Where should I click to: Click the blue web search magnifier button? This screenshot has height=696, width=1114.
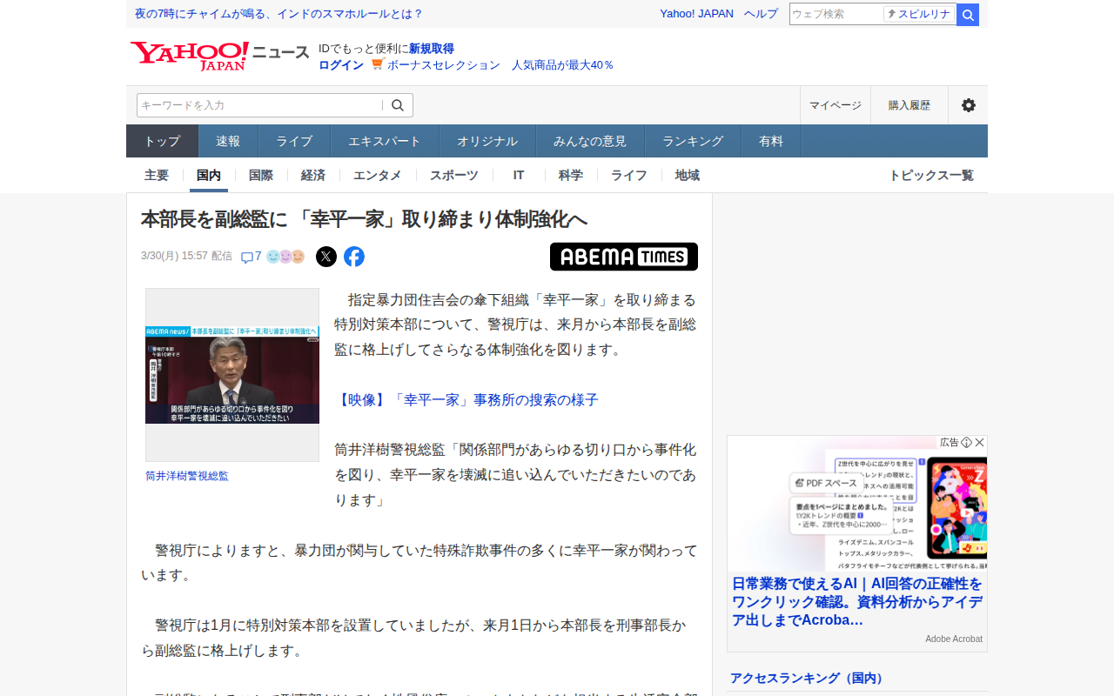click(x=968, y=15)
